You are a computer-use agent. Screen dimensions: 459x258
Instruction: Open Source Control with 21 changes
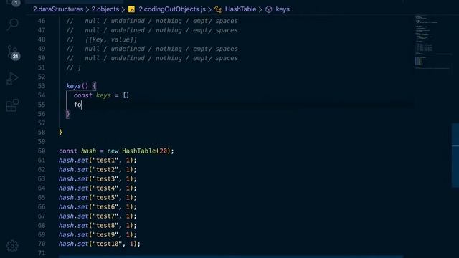13,52
